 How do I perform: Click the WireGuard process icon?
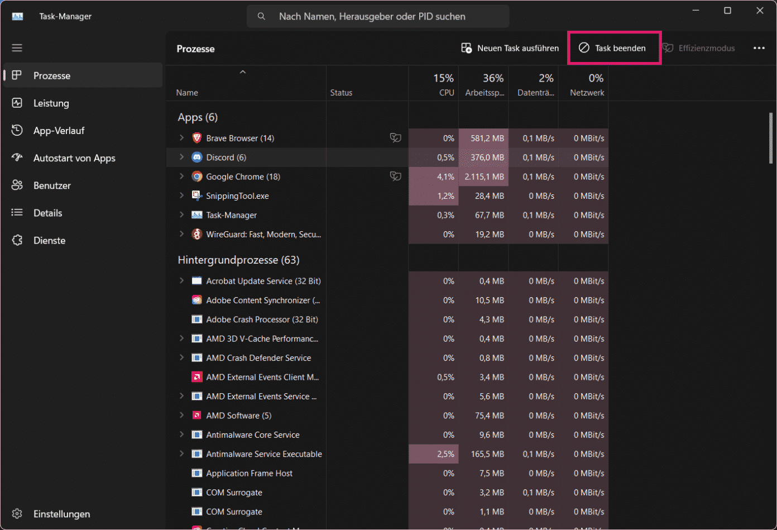coord(196,235)
